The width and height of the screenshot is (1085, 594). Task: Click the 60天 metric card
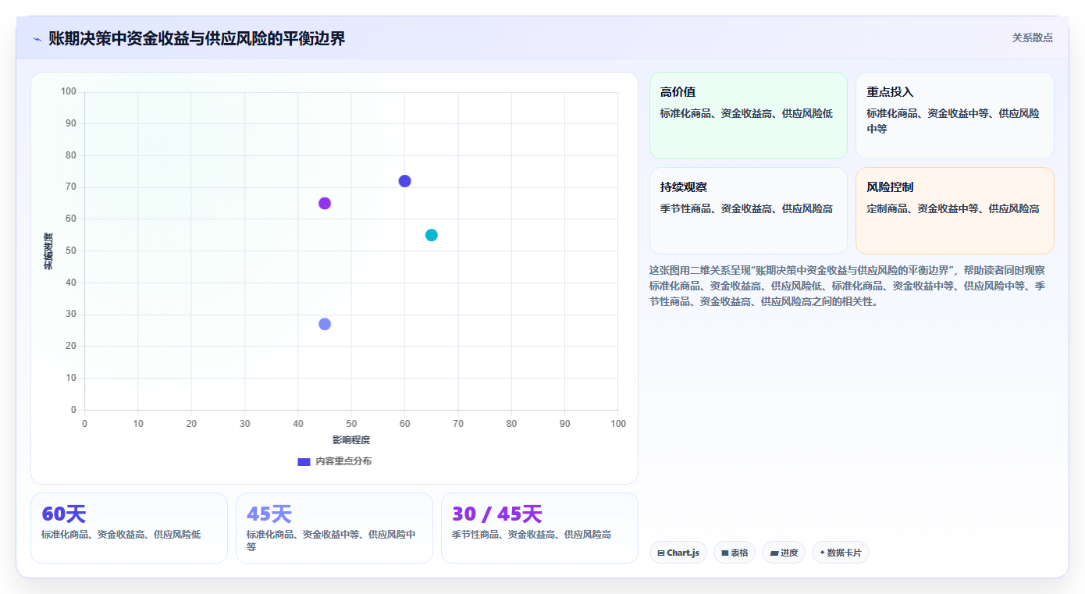[129, 528]
